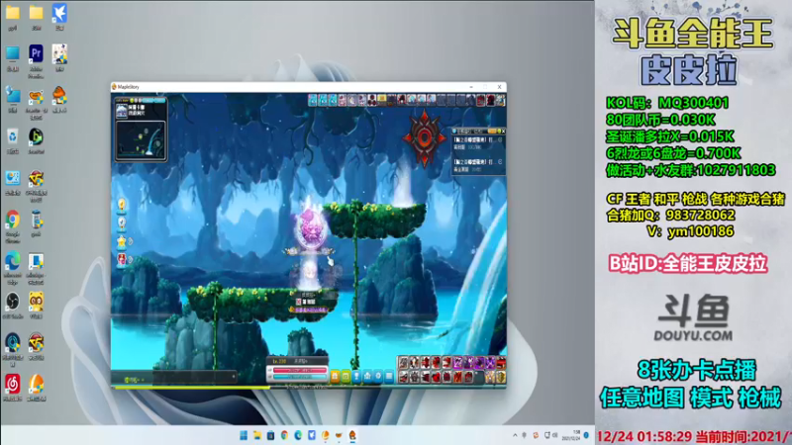Select the second quest entry in the quest helper
792x445 pixels.
(478, 165)
